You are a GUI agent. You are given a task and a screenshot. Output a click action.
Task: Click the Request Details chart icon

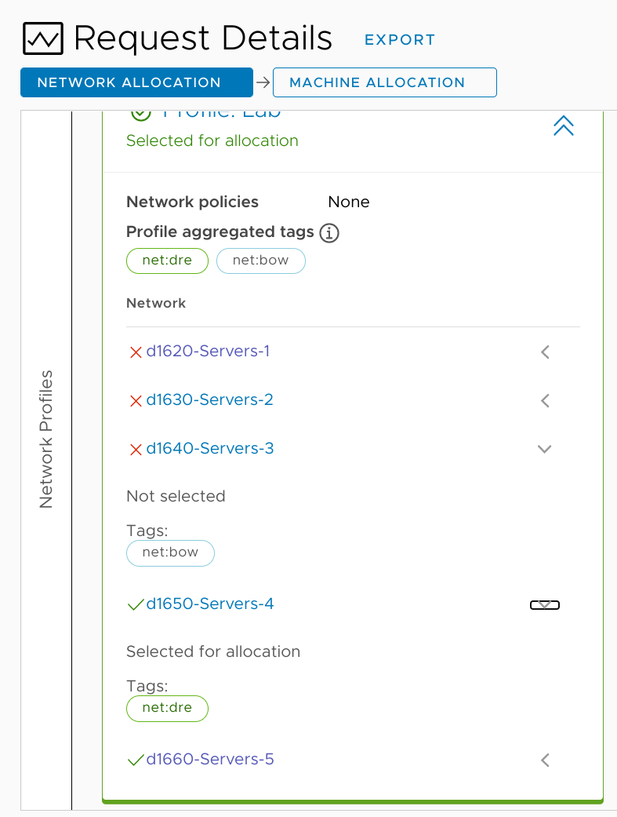43,38
